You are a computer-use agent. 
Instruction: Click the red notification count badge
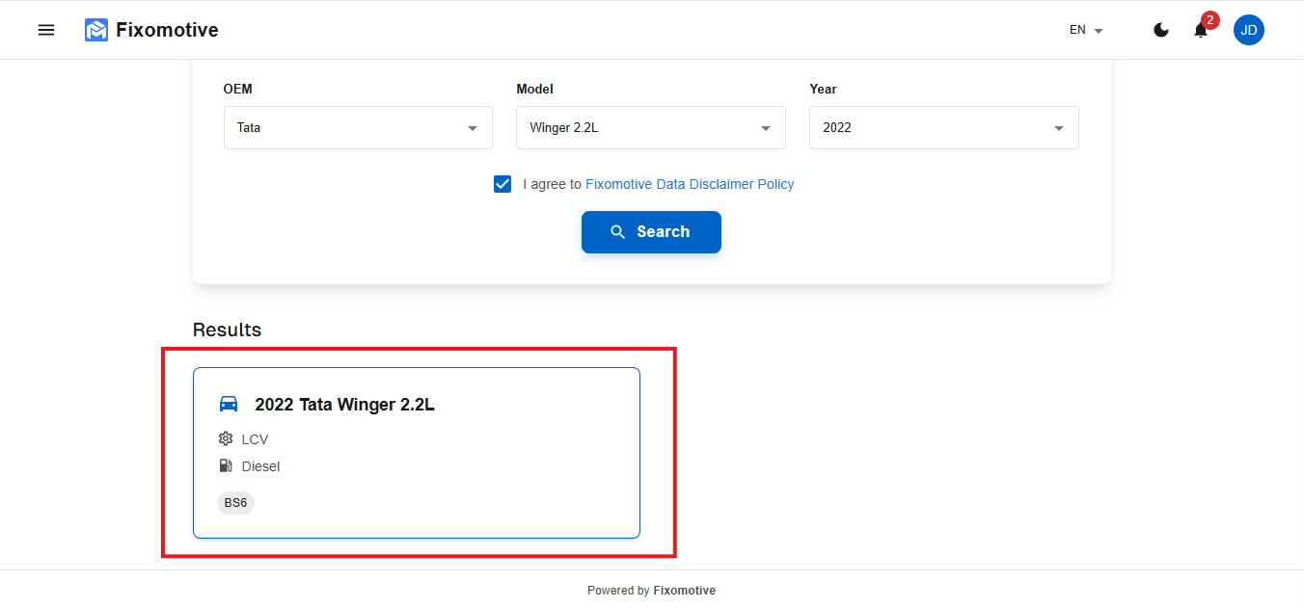[x=1209, y=20]
